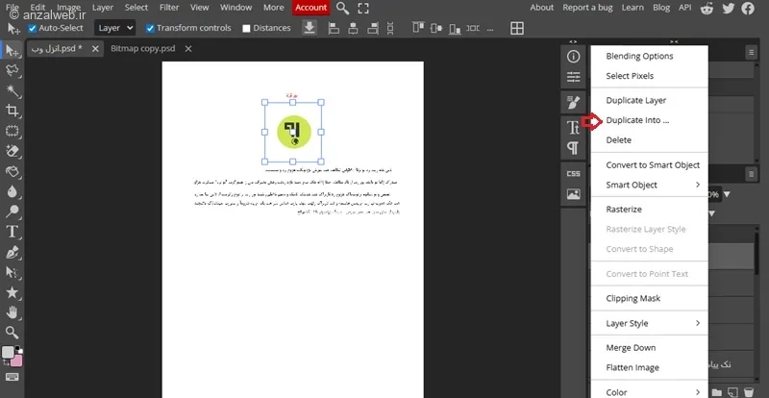Select the Magic Wand tool
Viewport: 769px width, 398px height.
click(12, 90)
